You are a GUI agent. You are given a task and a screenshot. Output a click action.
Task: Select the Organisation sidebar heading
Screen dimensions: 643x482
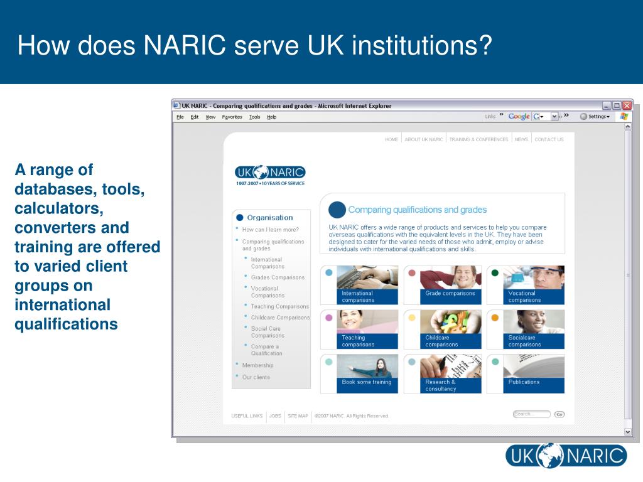[270, 218]
